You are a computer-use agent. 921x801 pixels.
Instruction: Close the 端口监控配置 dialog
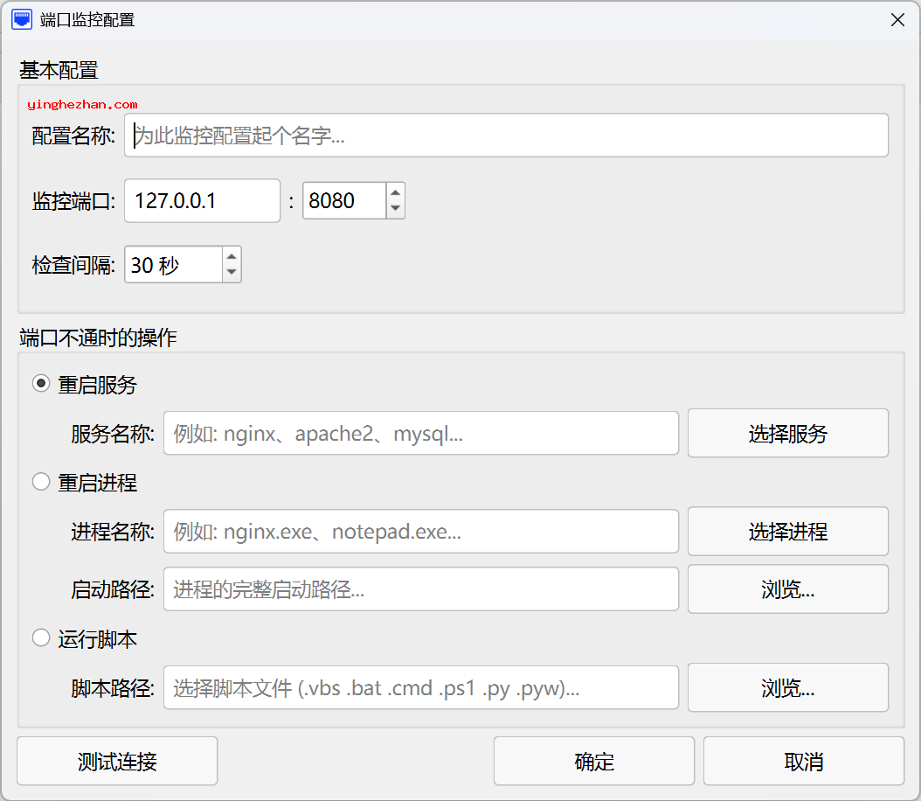pos(897,20)
